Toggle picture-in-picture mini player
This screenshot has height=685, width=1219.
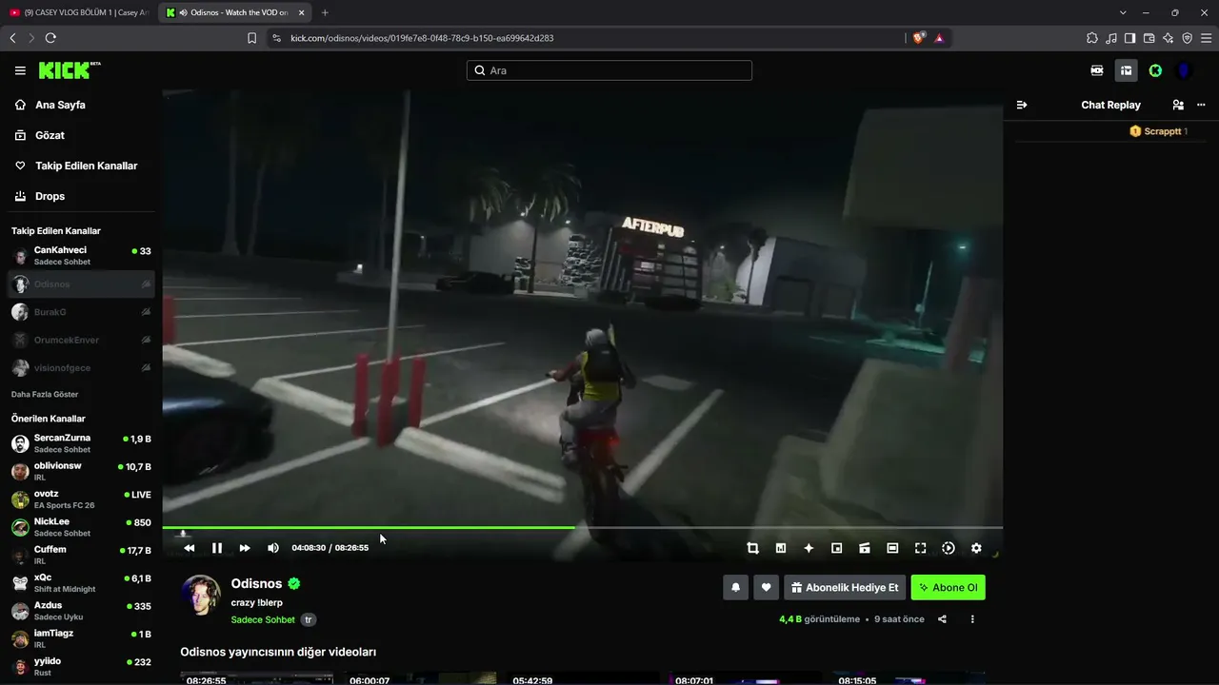(837, 548)
